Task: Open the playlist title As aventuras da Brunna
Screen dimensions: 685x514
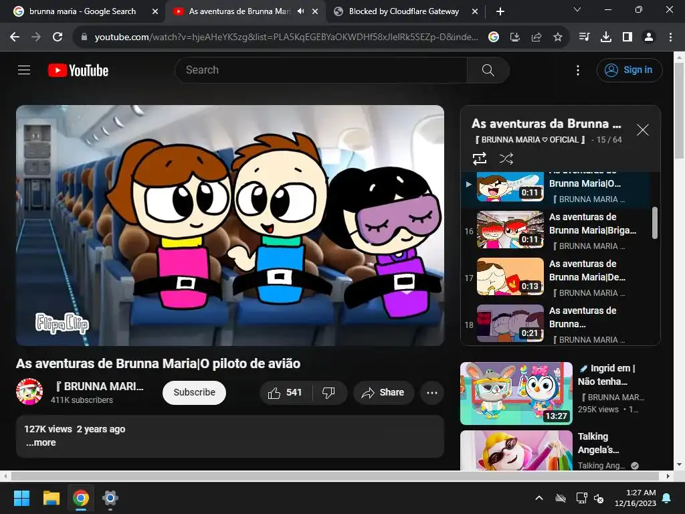Action: 546,124
